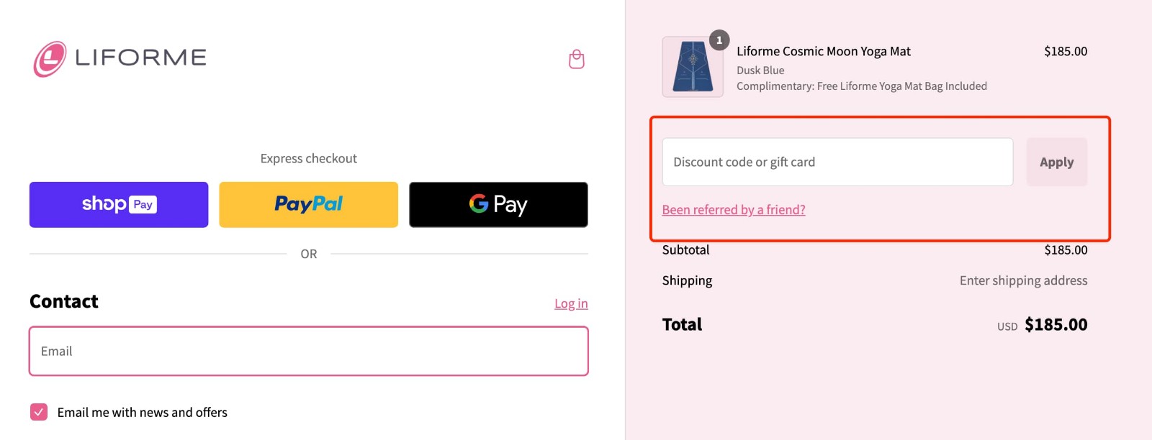Follow "Been referred by a friend?" link
Viewport: 1152px width, 440px height.
(x=734, y=209)
